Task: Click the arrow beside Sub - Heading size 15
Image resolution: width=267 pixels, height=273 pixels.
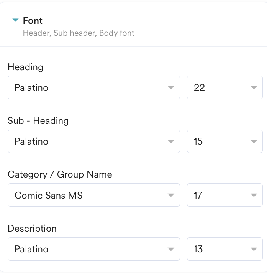Action: pos(254,141)
